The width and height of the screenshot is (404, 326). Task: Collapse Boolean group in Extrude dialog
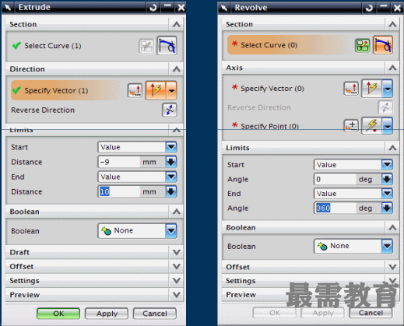click(177, 212)
